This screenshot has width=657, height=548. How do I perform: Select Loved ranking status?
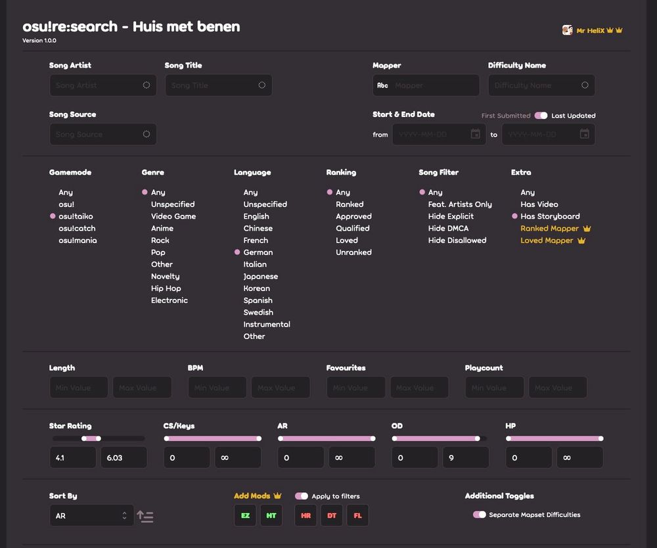tap(347, 240)
